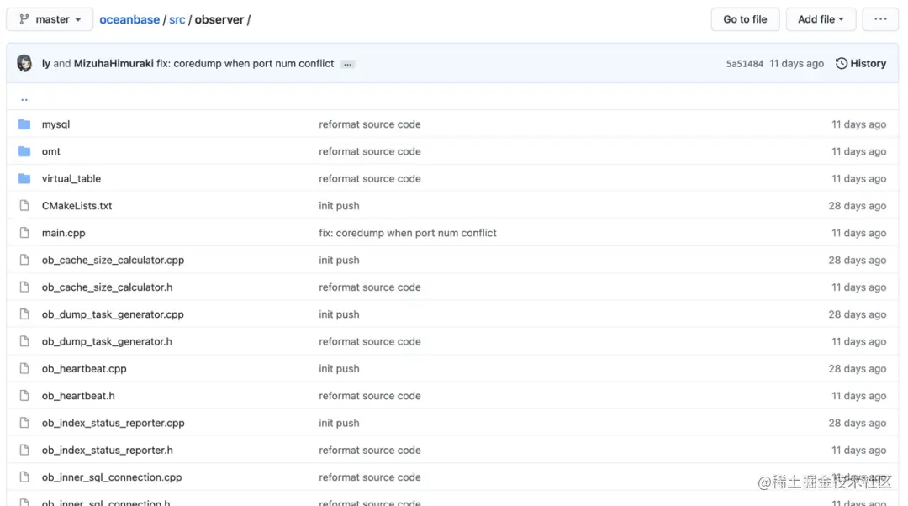Click the file icon beside main.cpp

24,233
